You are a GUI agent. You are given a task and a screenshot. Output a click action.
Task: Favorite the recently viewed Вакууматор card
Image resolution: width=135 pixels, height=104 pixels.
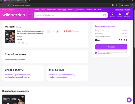23,97
